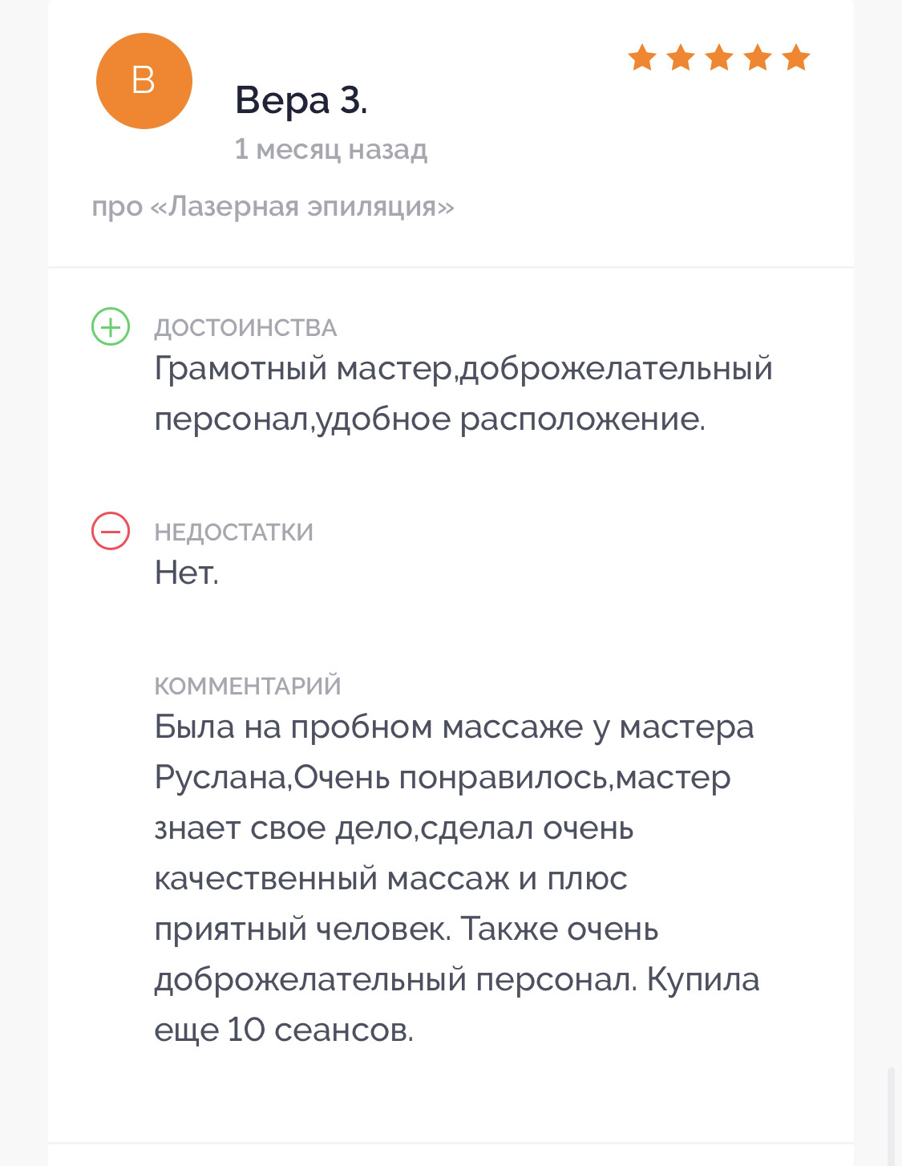The width and height of the screenshot is (902, 1166).
Task: Select the second rating star
Action: click(x=681, y=58)
